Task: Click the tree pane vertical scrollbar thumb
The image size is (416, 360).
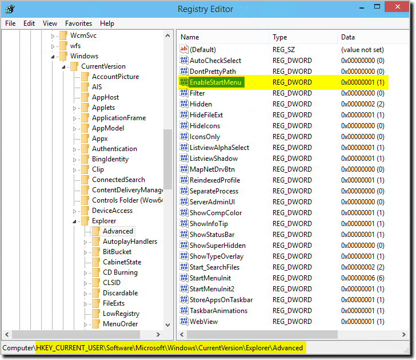Action: click(167, 159)
